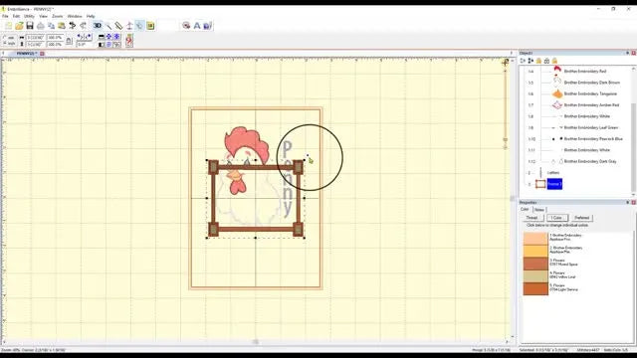637x358 pixels.
Task: Click fifth icon in Objects panel toolbar
Action: pos(554,61)
